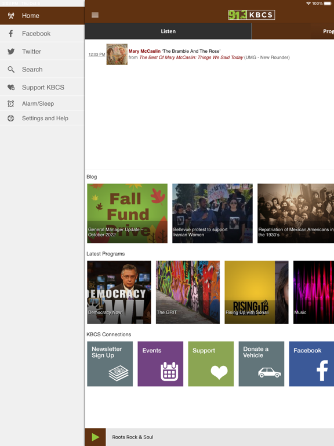Open General Manager Update October 2022 post
Screen dimensions: 334x446
pos(127,213)
